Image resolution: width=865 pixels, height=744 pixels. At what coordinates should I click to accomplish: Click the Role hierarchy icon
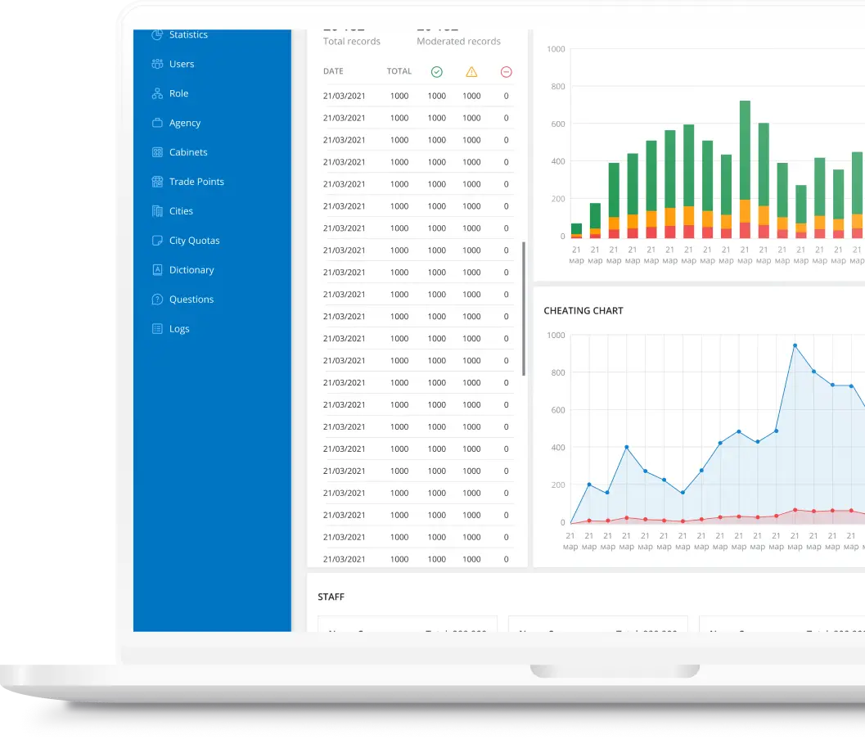click(x=157, y=93)
